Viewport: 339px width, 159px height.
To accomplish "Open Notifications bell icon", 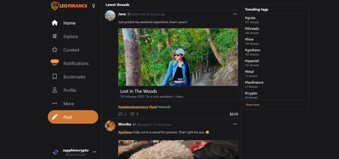I will click(55, 63).
